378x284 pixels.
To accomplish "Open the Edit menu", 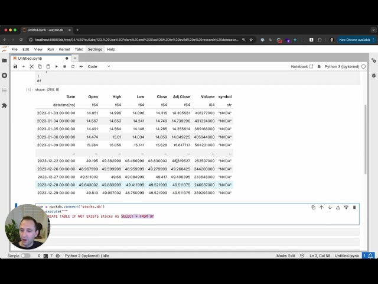I will tap(26, 49).
